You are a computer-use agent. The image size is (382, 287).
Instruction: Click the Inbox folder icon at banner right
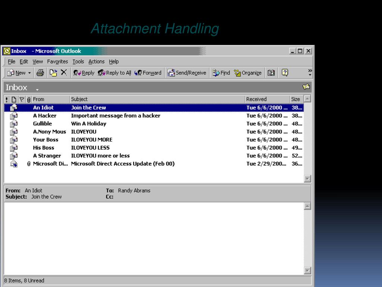click(306, 87)
